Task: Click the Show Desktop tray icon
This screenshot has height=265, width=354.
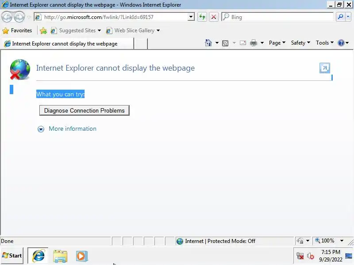Action: click(x=349, y=256)
